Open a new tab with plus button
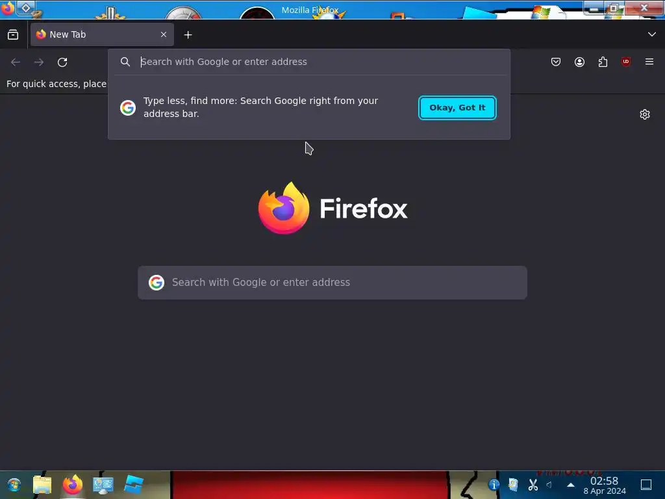 [188, 35]
